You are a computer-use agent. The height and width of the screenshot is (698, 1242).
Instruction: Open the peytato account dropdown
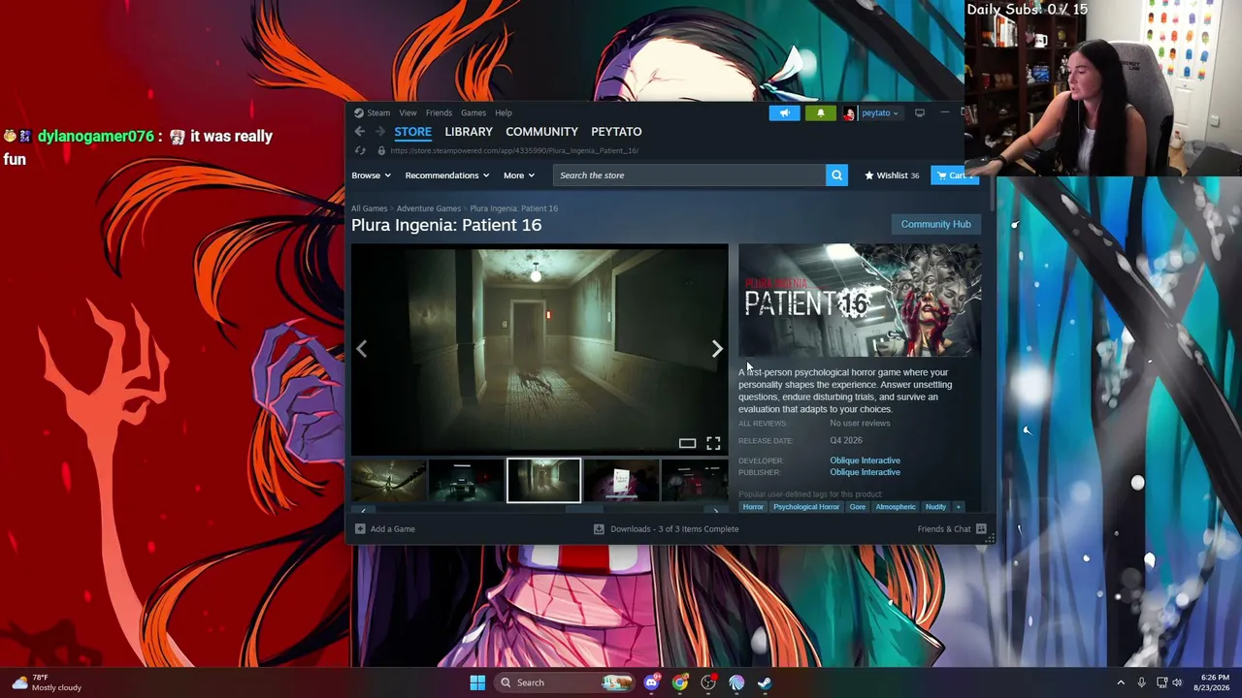click(x=880, y=113)
